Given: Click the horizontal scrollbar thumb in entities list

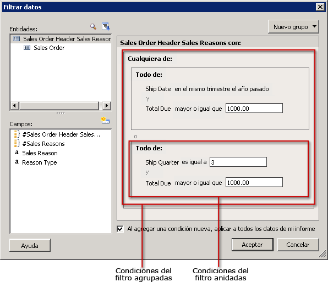Looking at the screenshot, I should [59, 105].
